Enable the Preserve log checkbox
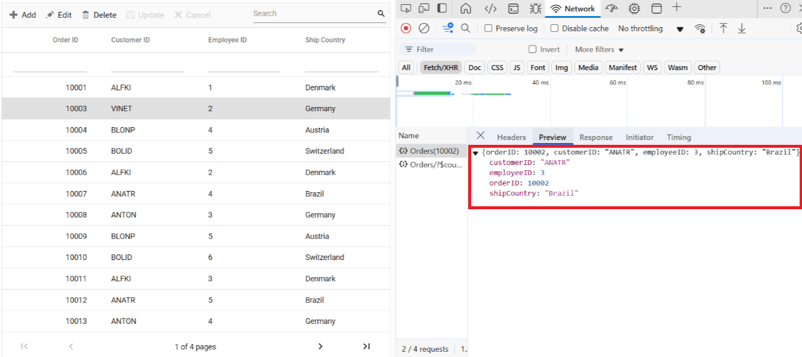The width and height of the screenshot is (802, 357). pyautogui.click(x=488, y=28)
